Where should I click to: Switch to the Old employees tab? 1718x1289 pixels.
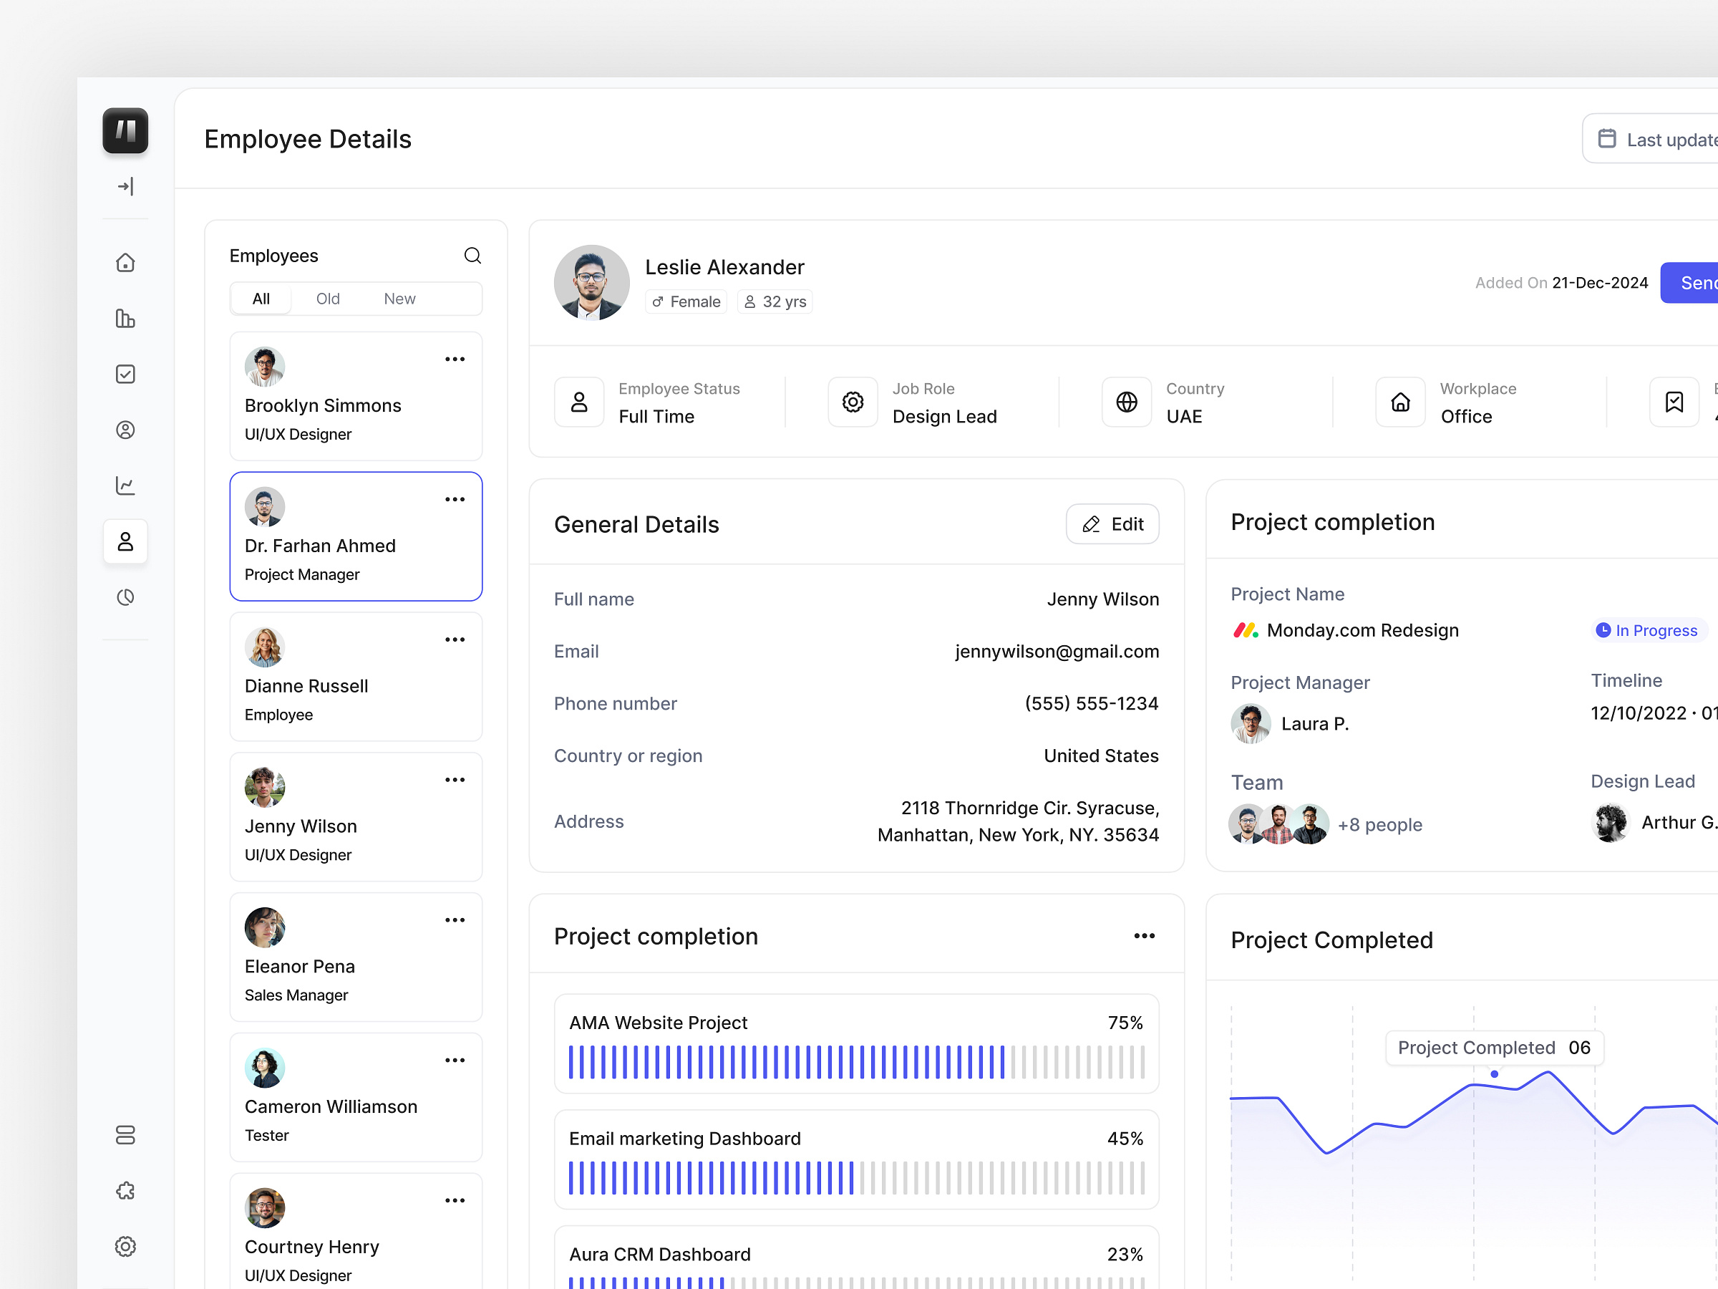click(x=328, y=299)
